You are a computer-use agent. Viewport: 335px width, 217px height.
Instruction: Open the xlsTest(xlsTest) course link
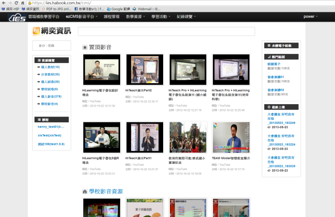coord(50,135)
